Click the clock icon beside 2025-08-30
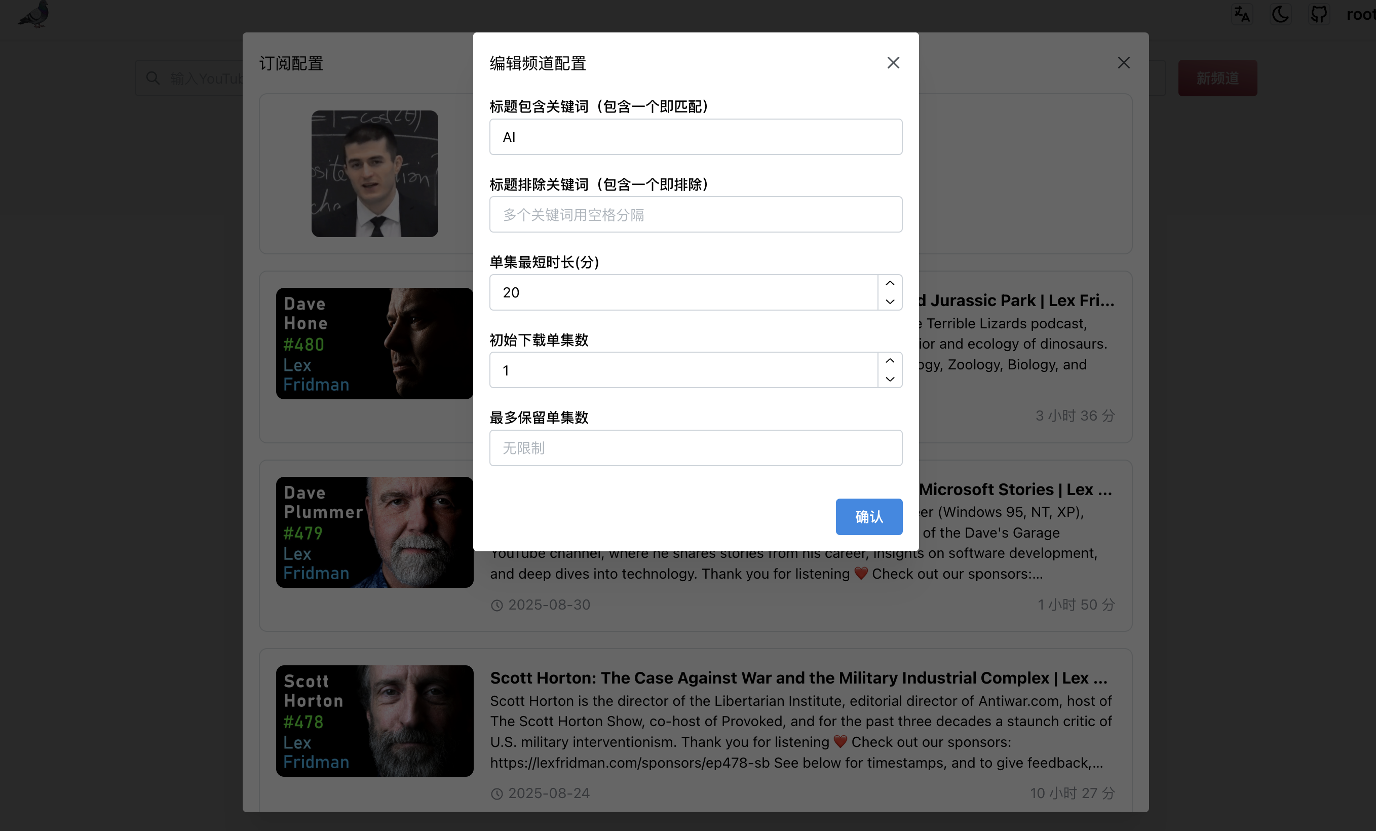1376x831 pixels. (496, 606)
